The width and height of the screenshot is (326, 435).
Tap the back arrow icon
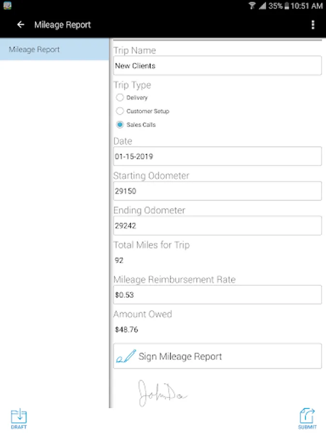21,25
